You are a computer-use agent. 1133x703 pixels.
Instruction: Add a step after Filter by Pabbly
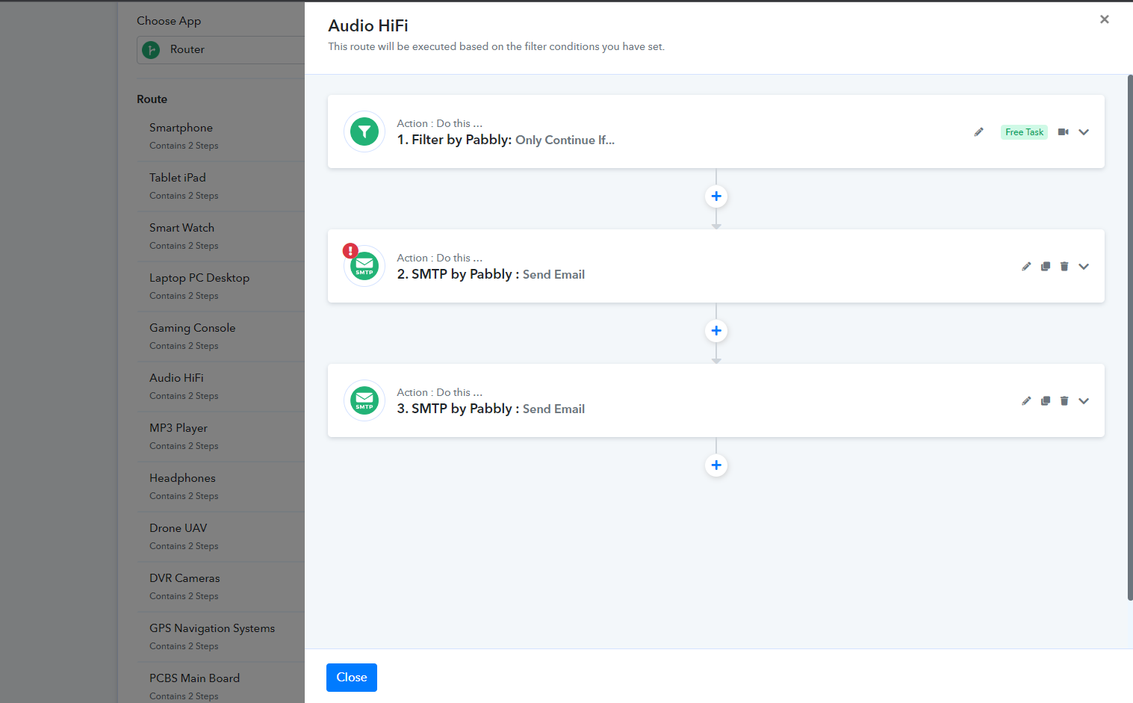tap(716, 196)
